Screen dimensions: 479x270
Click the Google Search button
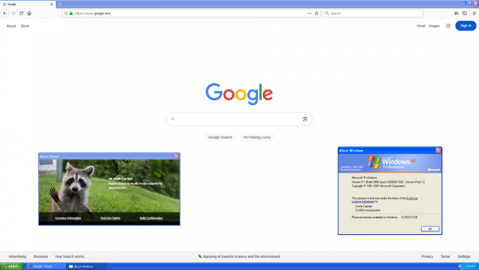tap(220, 137)
